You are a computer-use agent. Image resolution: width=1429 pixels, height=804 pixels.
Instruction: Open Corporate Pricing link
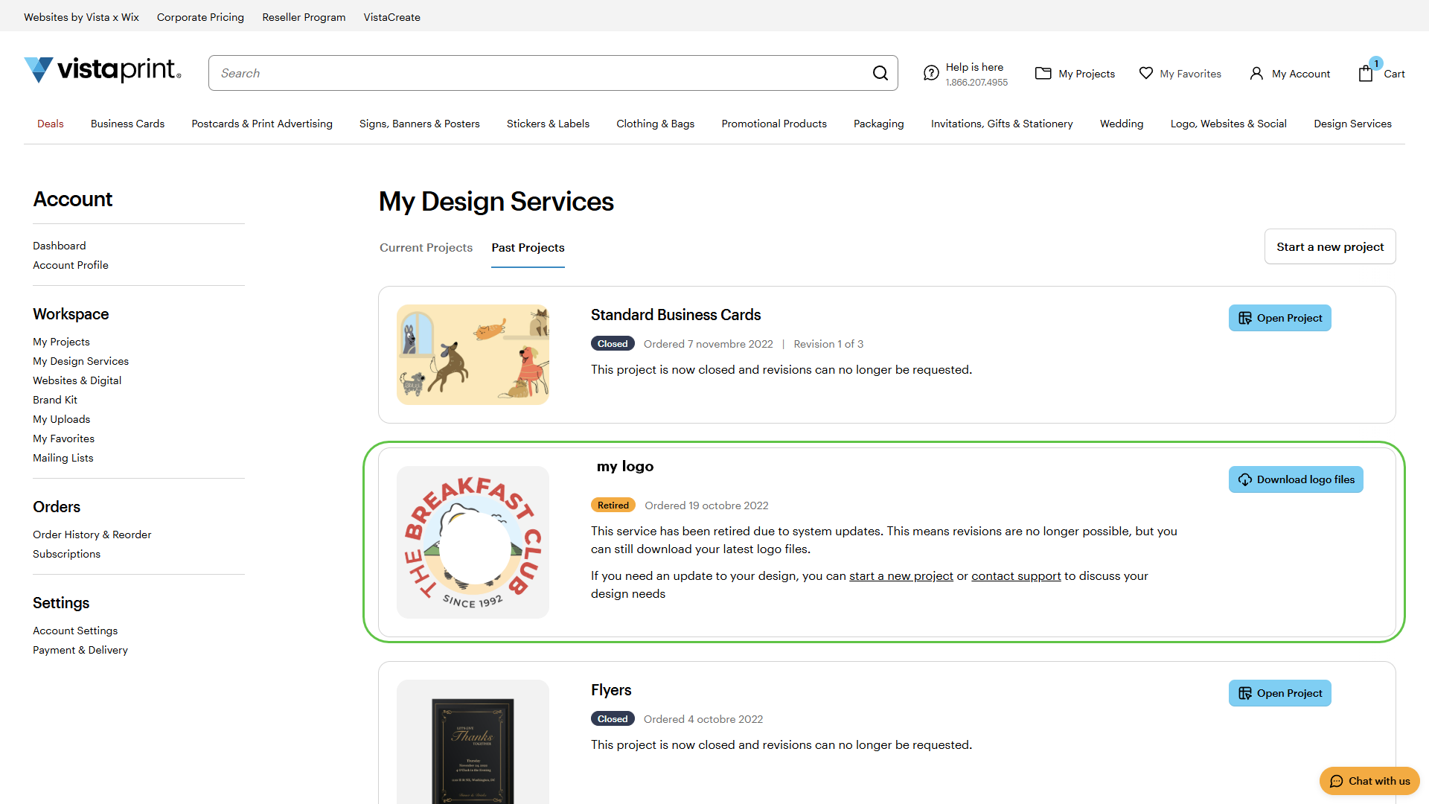point(200,17)
